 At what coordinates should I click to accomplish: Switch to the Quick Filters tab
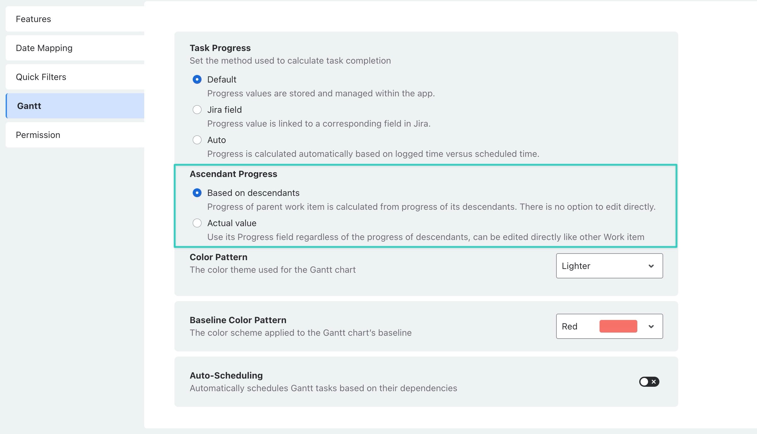tap(75, 77)
